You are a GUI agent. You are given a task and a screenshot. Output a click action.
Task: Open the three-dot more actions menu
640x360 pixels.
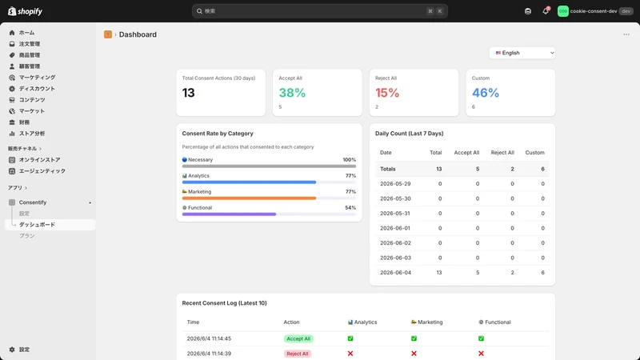(x=626, y=34)
